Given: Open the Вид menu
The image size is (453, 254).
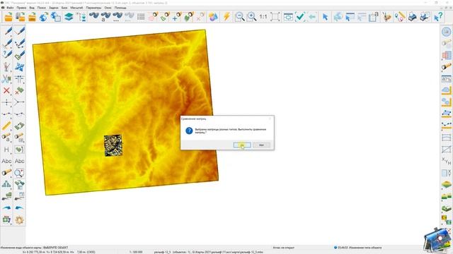Looking at the screenshot, I should pyautogui.click(x=32, y=8).
